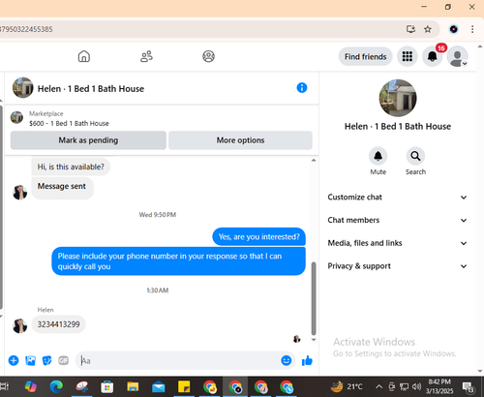The image size is (484, 397).
Task: Click the 'Message sent' bubble
Action: point(62,188)
